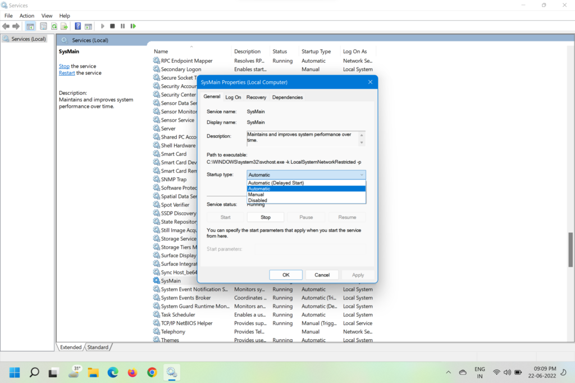This screenshot has height=383, width=575.
Task: Click the Pause Service toolbar icon
Action: click(122, 26)
